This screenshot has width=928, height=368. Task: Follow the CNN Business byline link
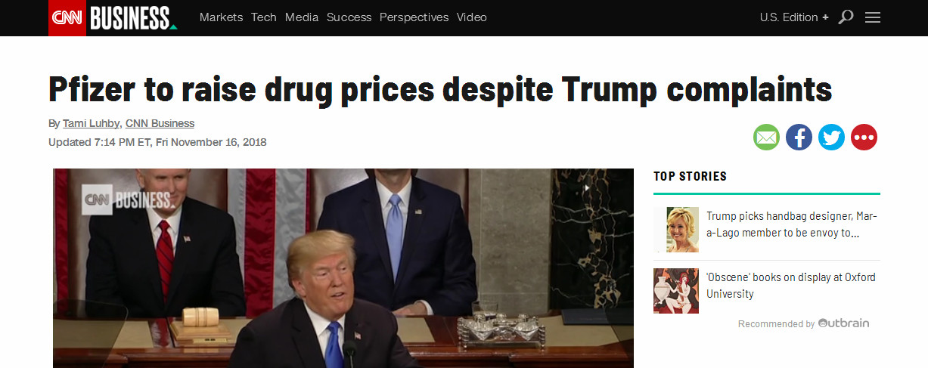pyautogui.click(x=160, y=123)
